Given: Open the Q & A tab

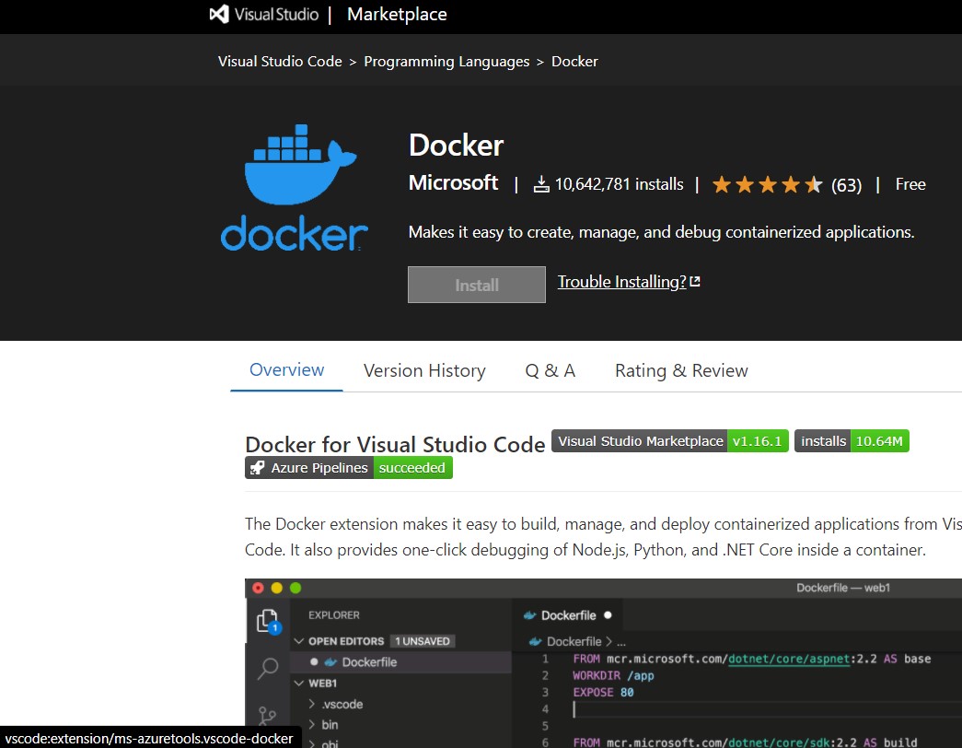Looking at the screenshot, I should coord(550,370).
